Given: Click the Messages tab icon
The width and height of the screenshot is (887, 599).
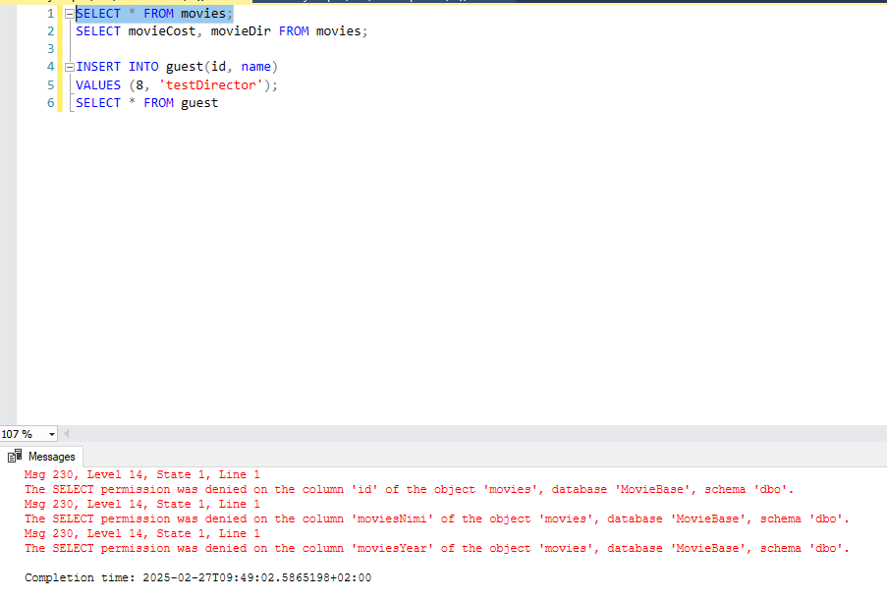Looking at the screenshot, I should coord(15,457).
